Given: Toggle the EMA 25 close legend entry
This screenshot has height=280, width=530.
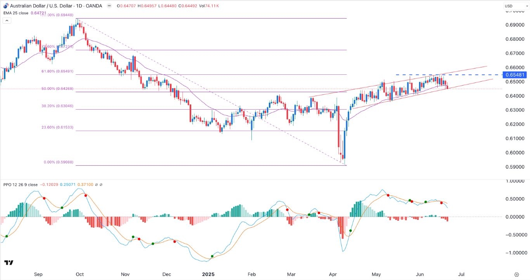Looking at the screenshot, I should click(16, 13).
